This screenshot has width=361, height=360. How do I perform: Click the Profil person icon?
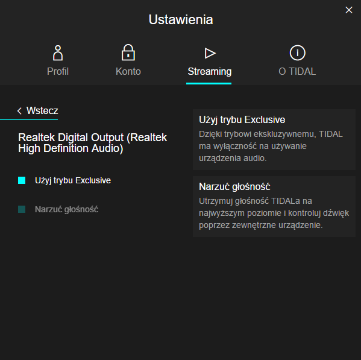(x=58, y=52)
